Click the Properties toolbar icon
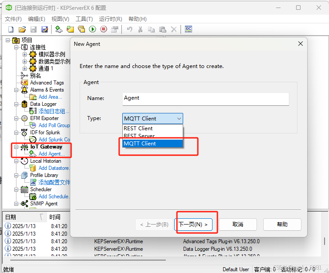 (x=115, y=29)
